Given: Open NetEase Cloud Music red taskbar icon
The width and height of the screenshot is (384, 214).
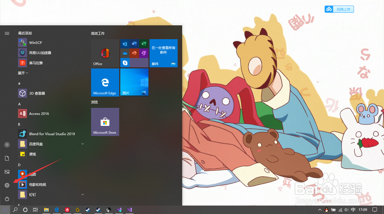Looking at the screenshot, I should 67,210.
